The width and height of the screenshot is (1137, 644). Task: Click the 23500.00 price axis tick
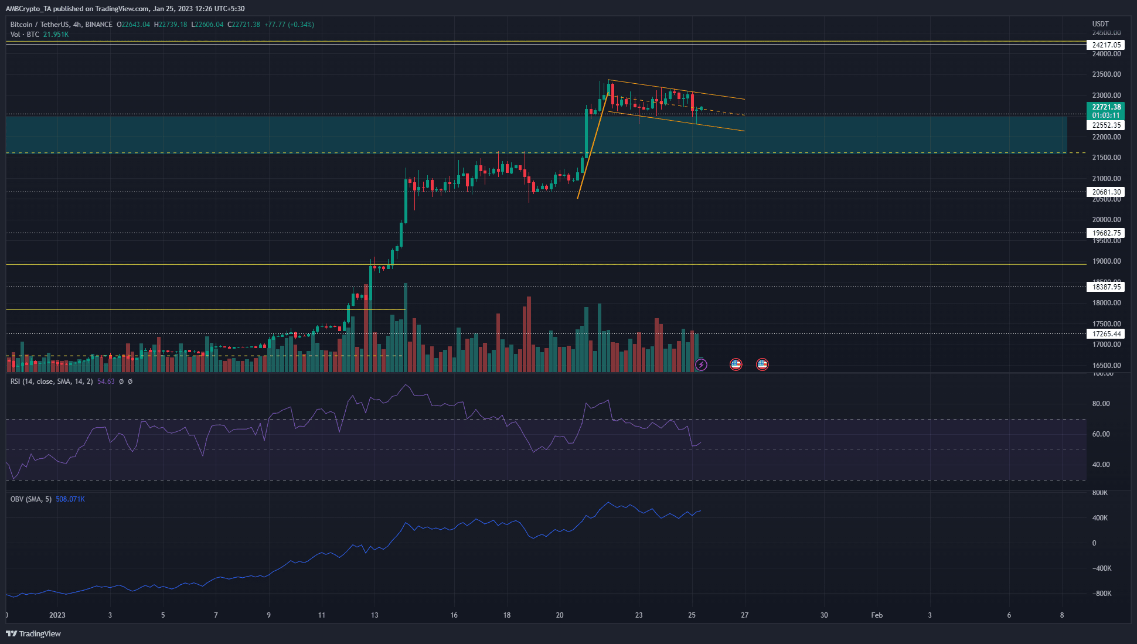point(1107,74)
